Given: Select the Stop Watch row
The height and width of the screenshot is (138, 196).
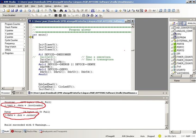Looking at the screenshot, I should 13,47.
